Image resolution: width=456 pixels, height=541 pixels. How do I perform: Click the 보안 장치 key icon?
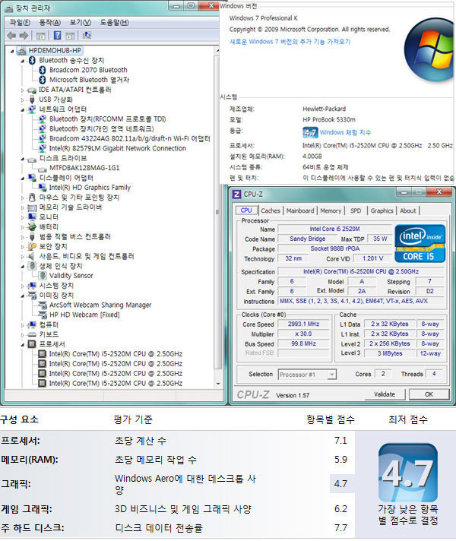32,246
